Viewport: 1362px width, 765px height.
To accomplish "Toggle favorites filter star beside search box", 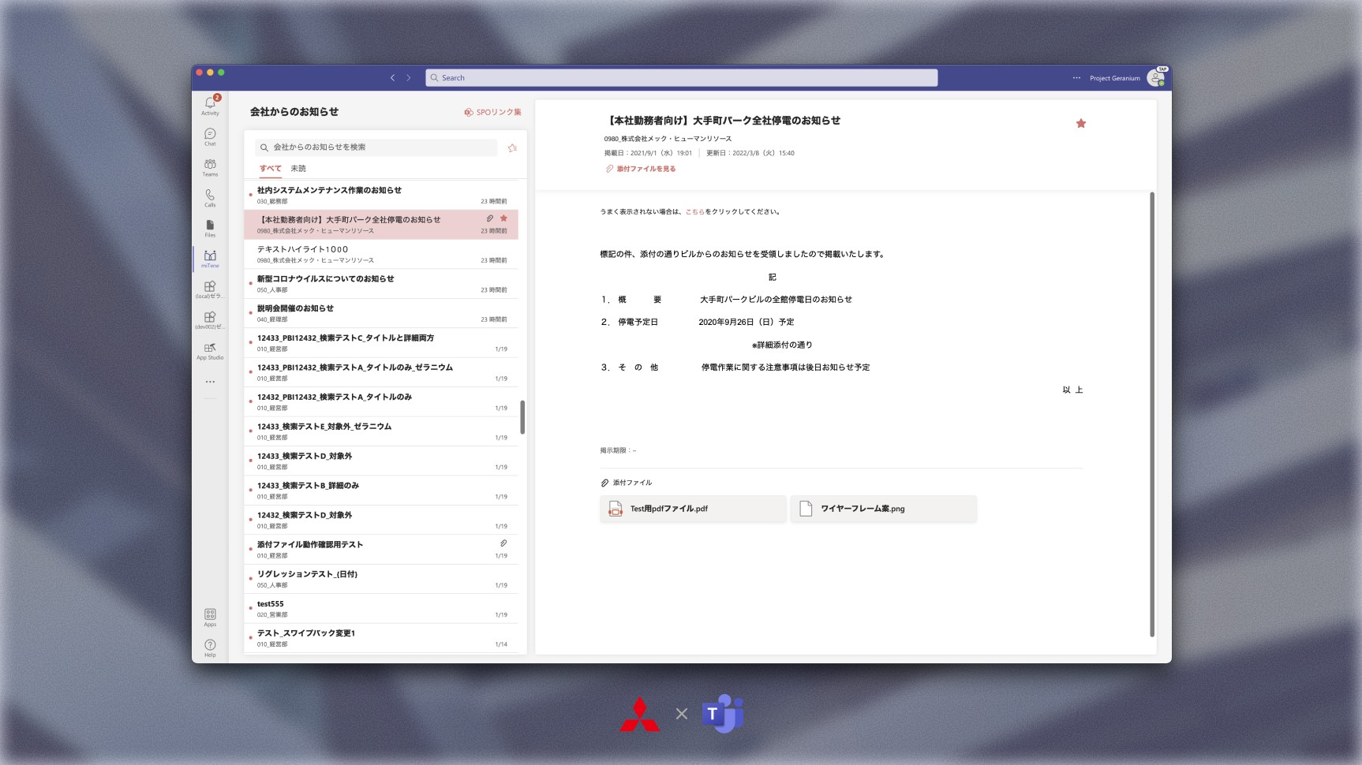I will 512,147.
